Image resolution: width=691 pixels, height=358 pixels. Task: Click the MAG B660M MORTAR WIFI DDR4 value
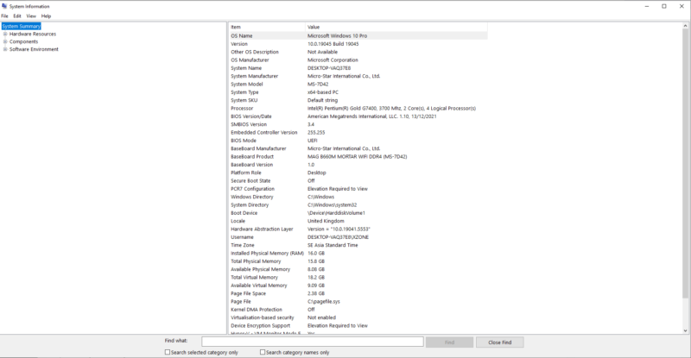pos(357,157)
